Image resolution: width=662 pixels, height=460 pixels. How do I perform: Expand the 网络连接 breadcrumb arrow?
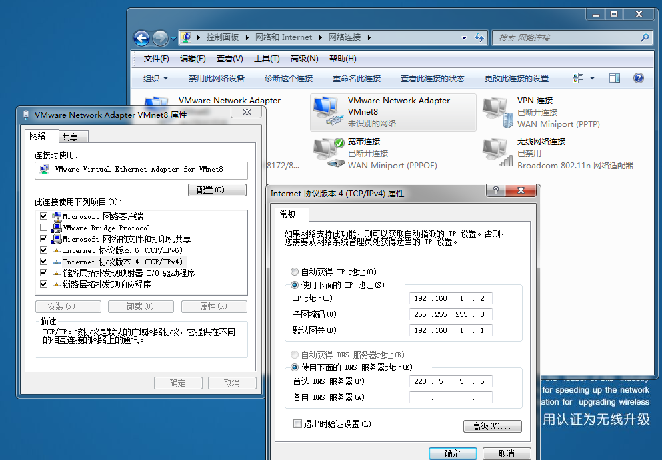(369, 37)
